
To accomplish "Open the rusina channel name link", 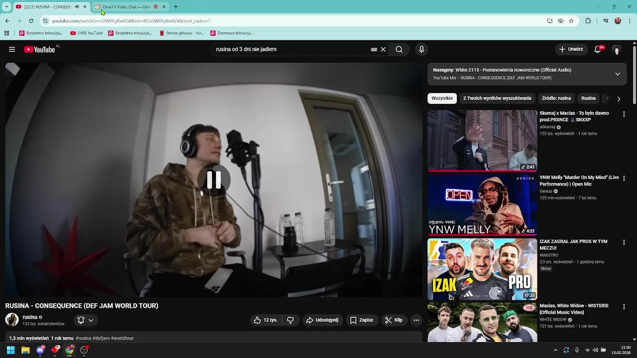I will pyautogui.click(x=30, y=317).
